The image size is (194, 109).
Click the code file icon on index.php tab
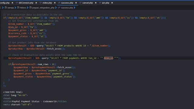pyautogui.click(x=40, y=3)
